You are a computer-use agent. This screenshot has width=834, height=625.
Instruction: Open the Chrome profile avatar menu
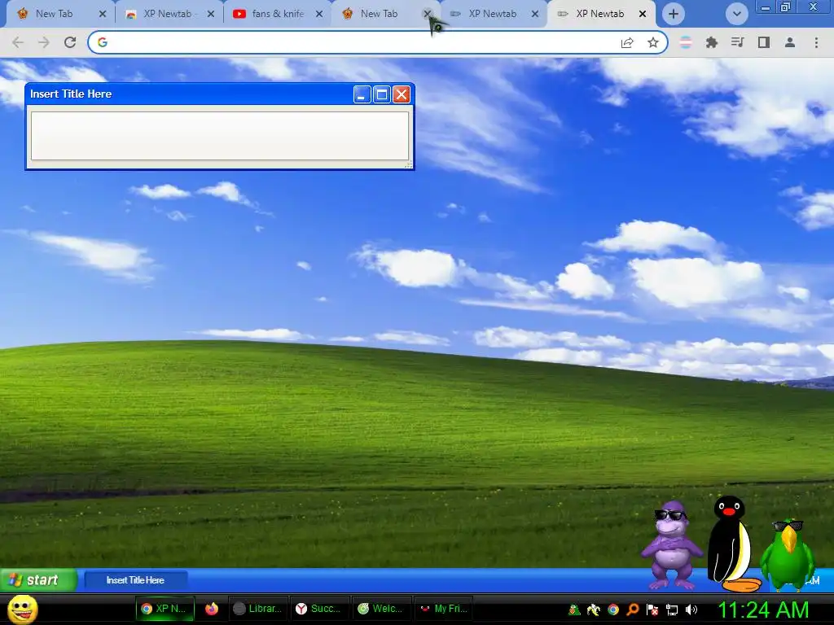tap(790, 42)
